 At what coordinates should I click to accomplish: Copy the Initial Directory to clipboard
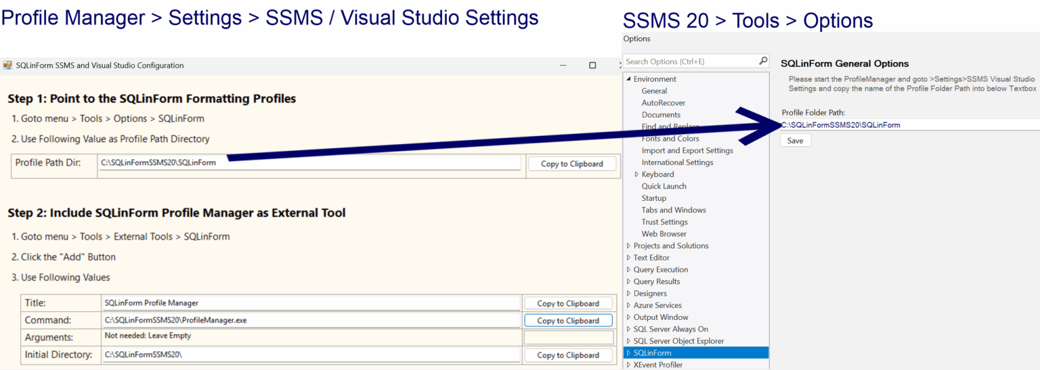point(567,355)
